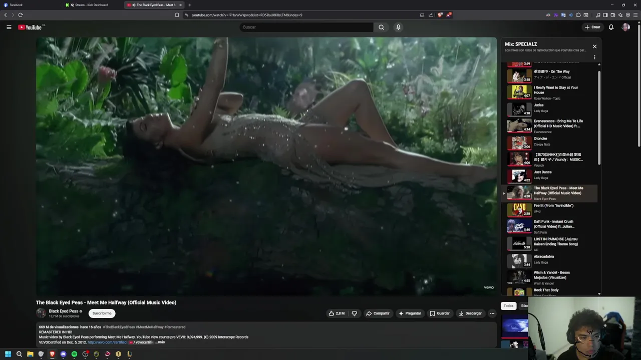Open the Windows Start menu
The width and height of the screenshot is (641, 360).
[x=8, y=354]
